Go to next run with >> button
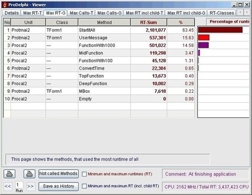 (30, 186)
